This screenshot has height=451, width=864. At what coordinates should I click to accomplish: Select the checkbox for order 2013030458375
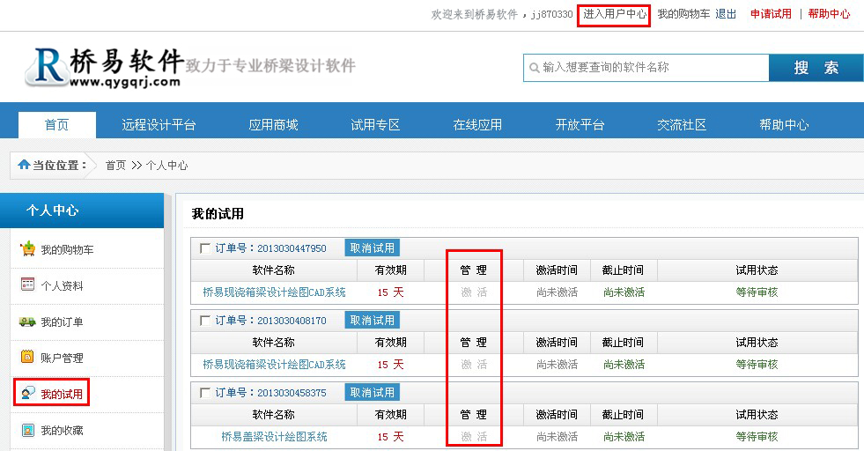tap(205, 393)
